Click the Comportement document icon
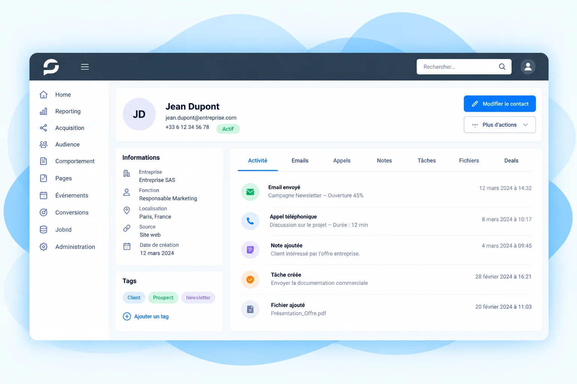Screen dimensions: 577x384 coord(44,161)
